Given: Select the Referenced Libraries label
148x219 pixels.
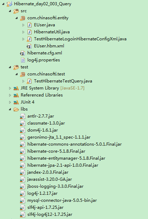Looking at the screenshot, I should pyautogui.click(x=42, y=95).
